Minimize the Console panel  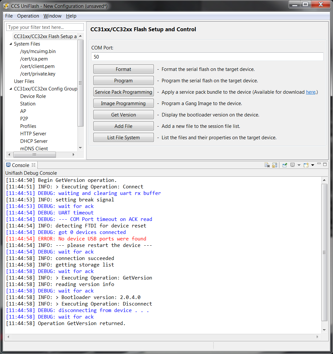click(x=319, y=164)
